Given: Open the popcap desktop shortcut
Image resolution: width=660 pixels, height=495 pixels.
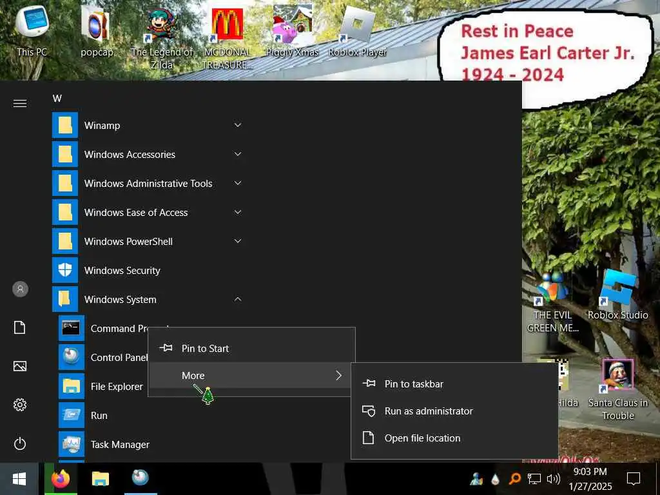Looking at the screenshot, I should coord(97,32).
